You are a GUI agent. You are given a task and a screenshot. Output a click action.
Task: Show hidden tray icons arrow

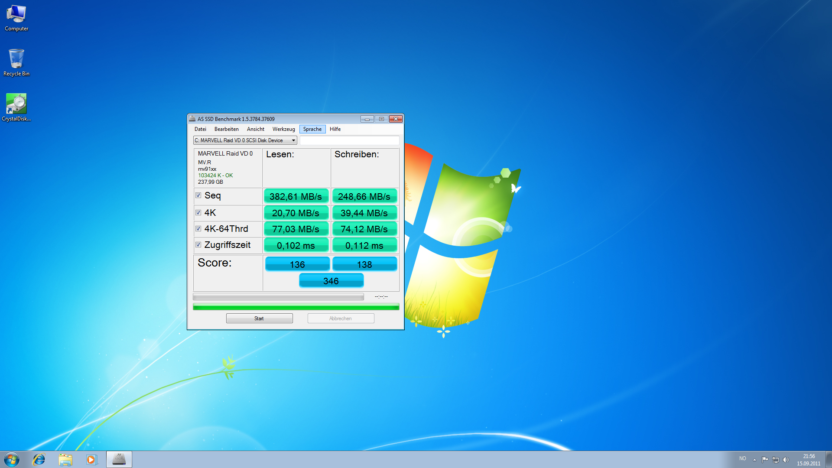(754, 460)
